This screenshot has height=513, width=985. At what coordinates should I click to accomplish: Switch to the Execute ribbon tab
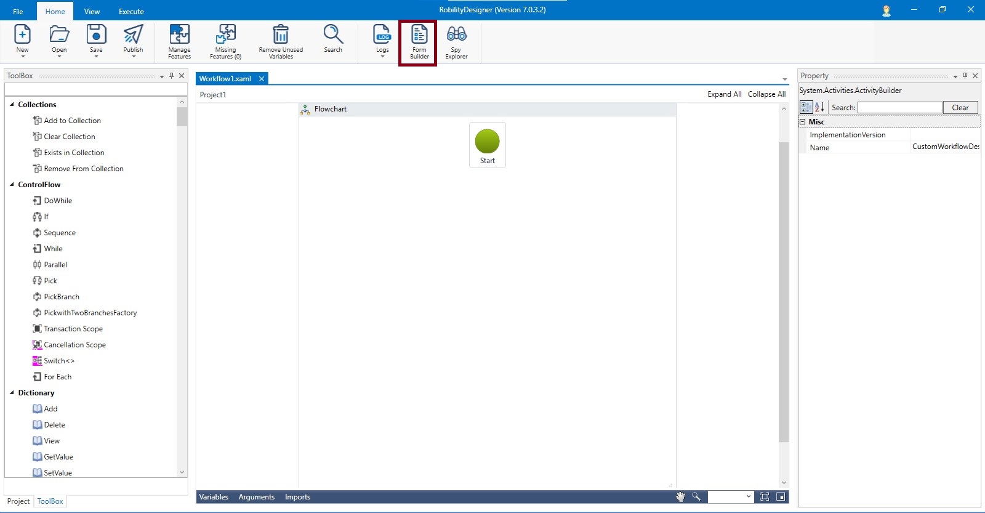[131, 11]
